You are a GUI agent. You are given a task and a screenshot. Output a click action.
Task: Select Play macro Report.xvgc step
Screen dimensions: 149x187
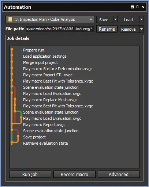point(44,125)
